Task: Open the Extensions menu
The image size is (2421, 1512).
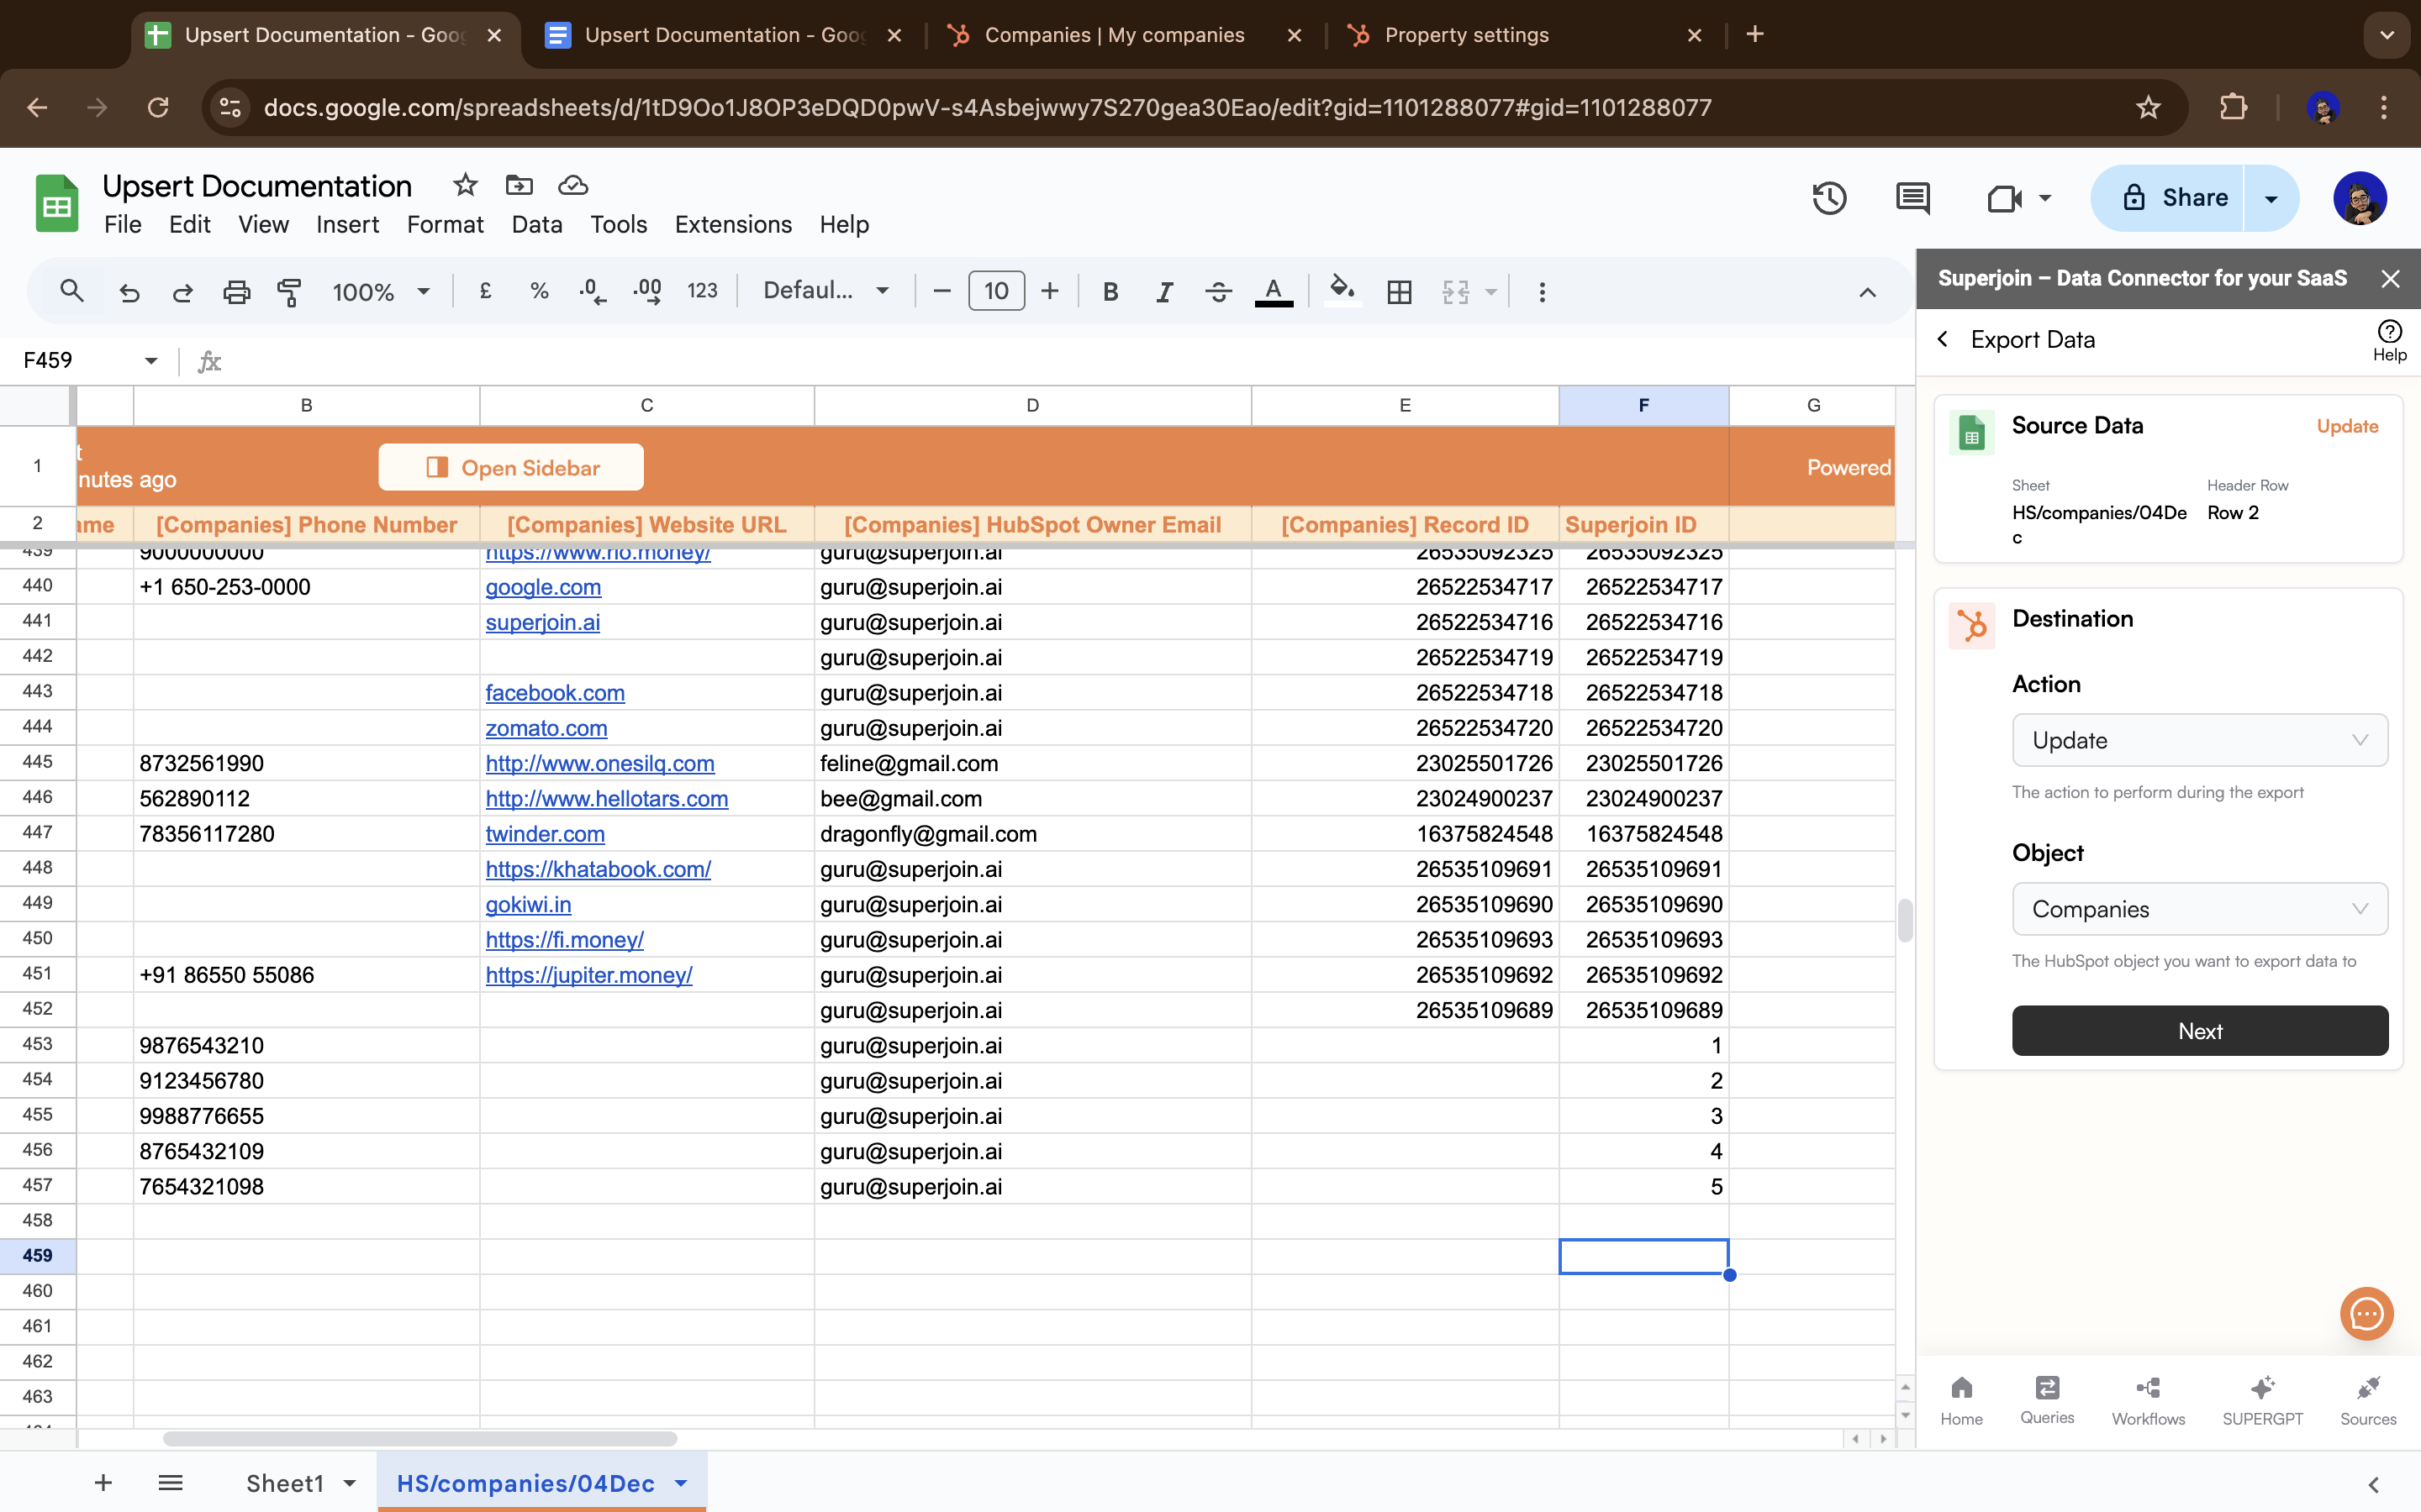Action: 732,224
